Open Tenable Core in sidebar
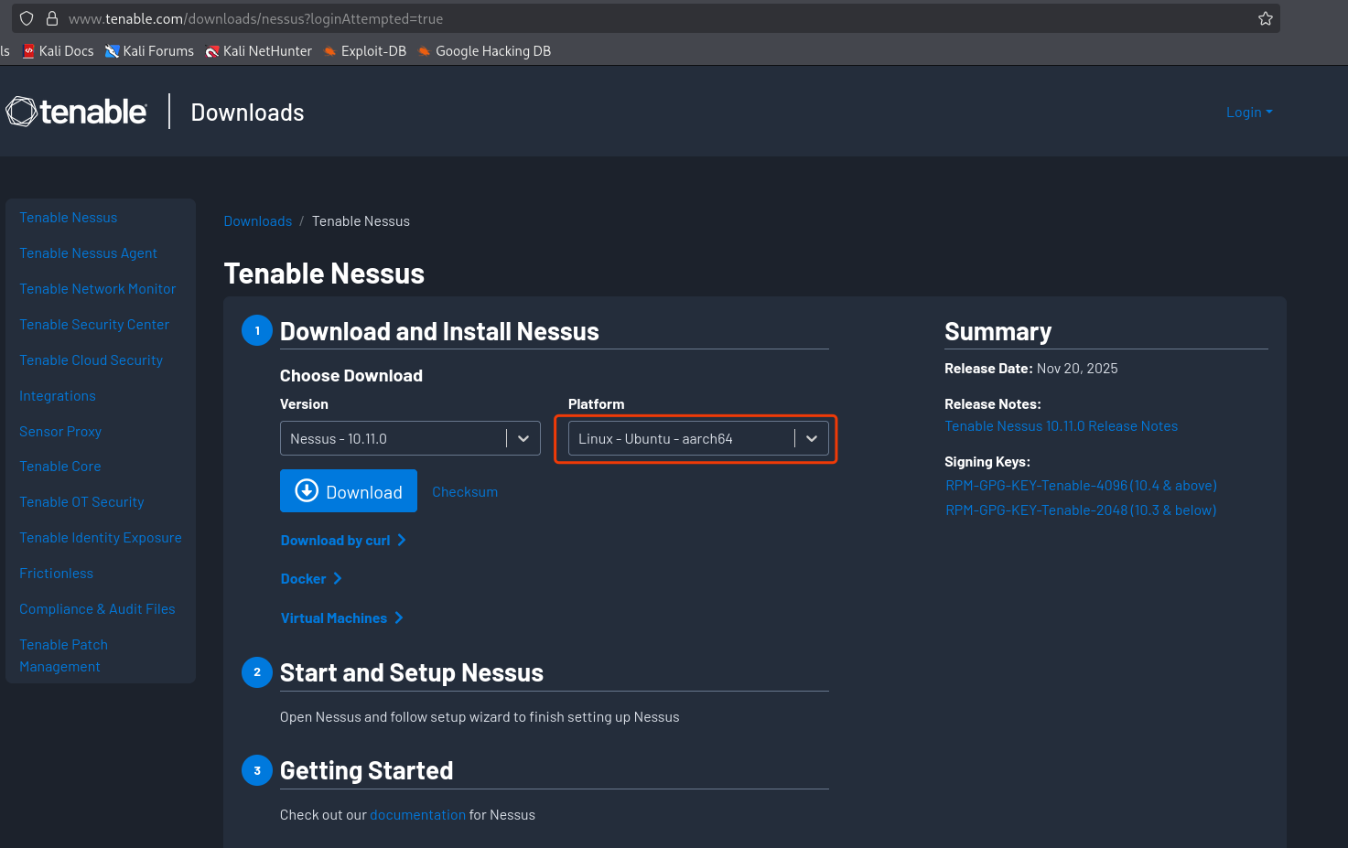 pos(60,466)
